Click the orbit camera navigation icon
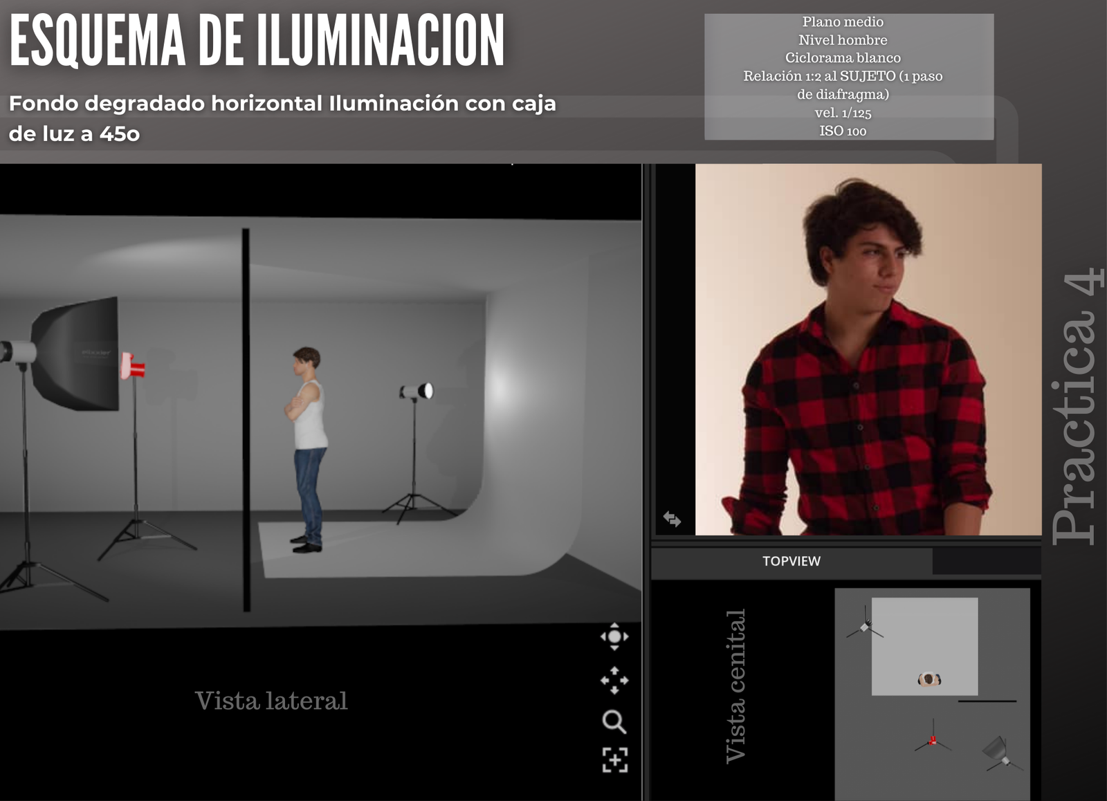The image size is (1107, 801). [x=614, y=636]
